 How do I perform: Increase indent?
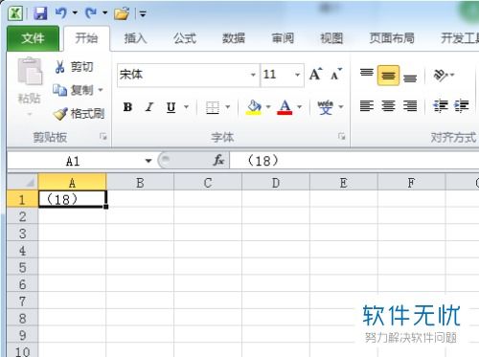pos(462,106)
